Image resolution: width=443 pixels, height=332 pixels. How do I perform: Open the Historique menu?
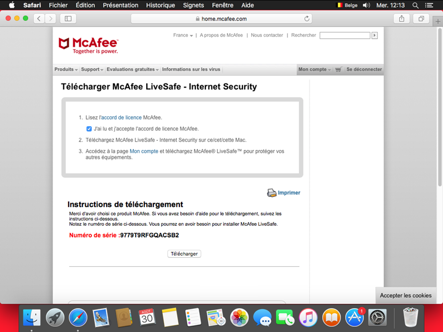(161, 6)
